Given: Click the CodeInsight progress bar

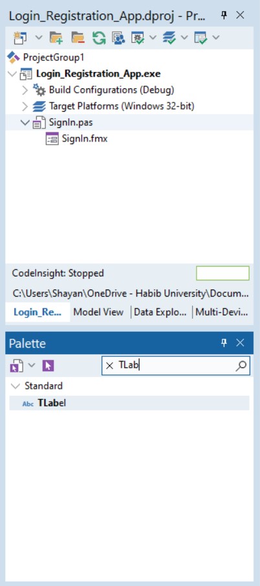Looking at the screenshot, I should 222,273.
